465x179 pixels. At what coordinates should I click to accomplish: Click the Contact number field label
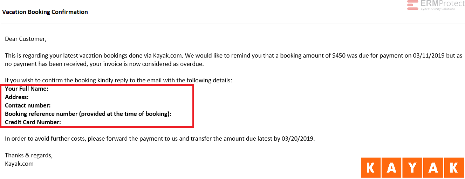[x=28, y=105]
